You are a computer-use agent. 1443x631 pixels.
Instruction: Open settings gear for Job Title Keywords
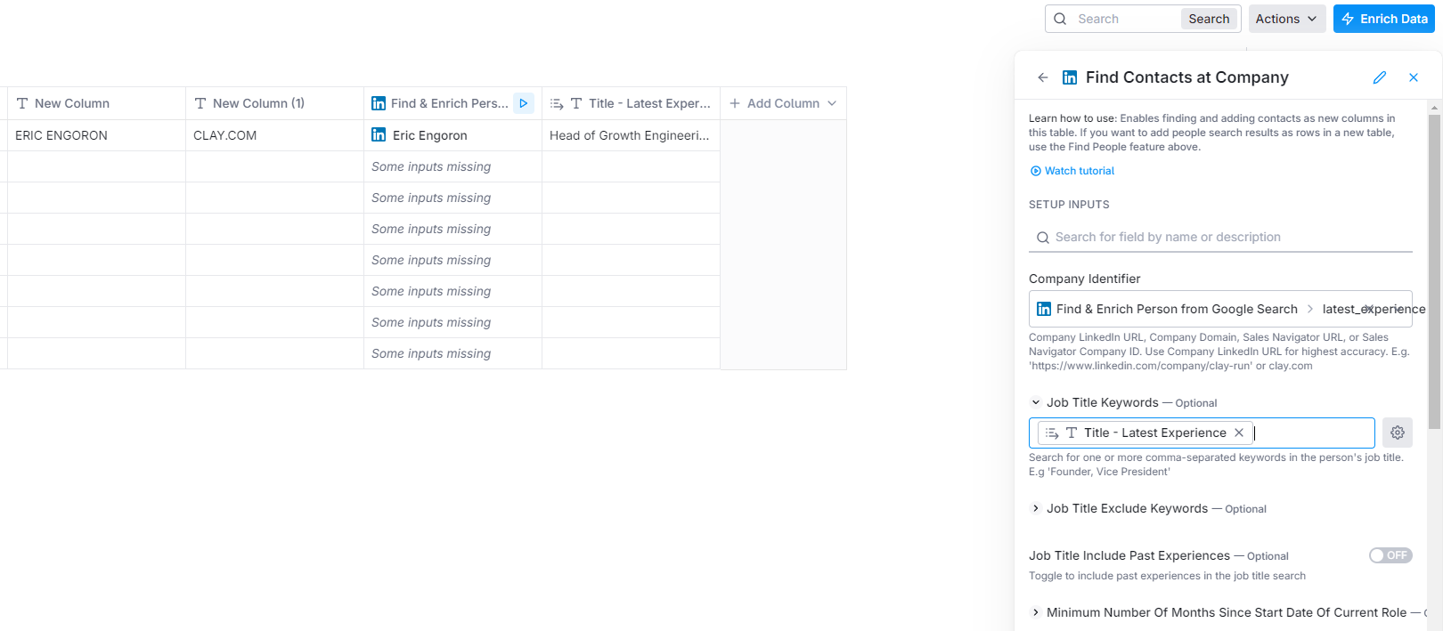(1398, 433)
